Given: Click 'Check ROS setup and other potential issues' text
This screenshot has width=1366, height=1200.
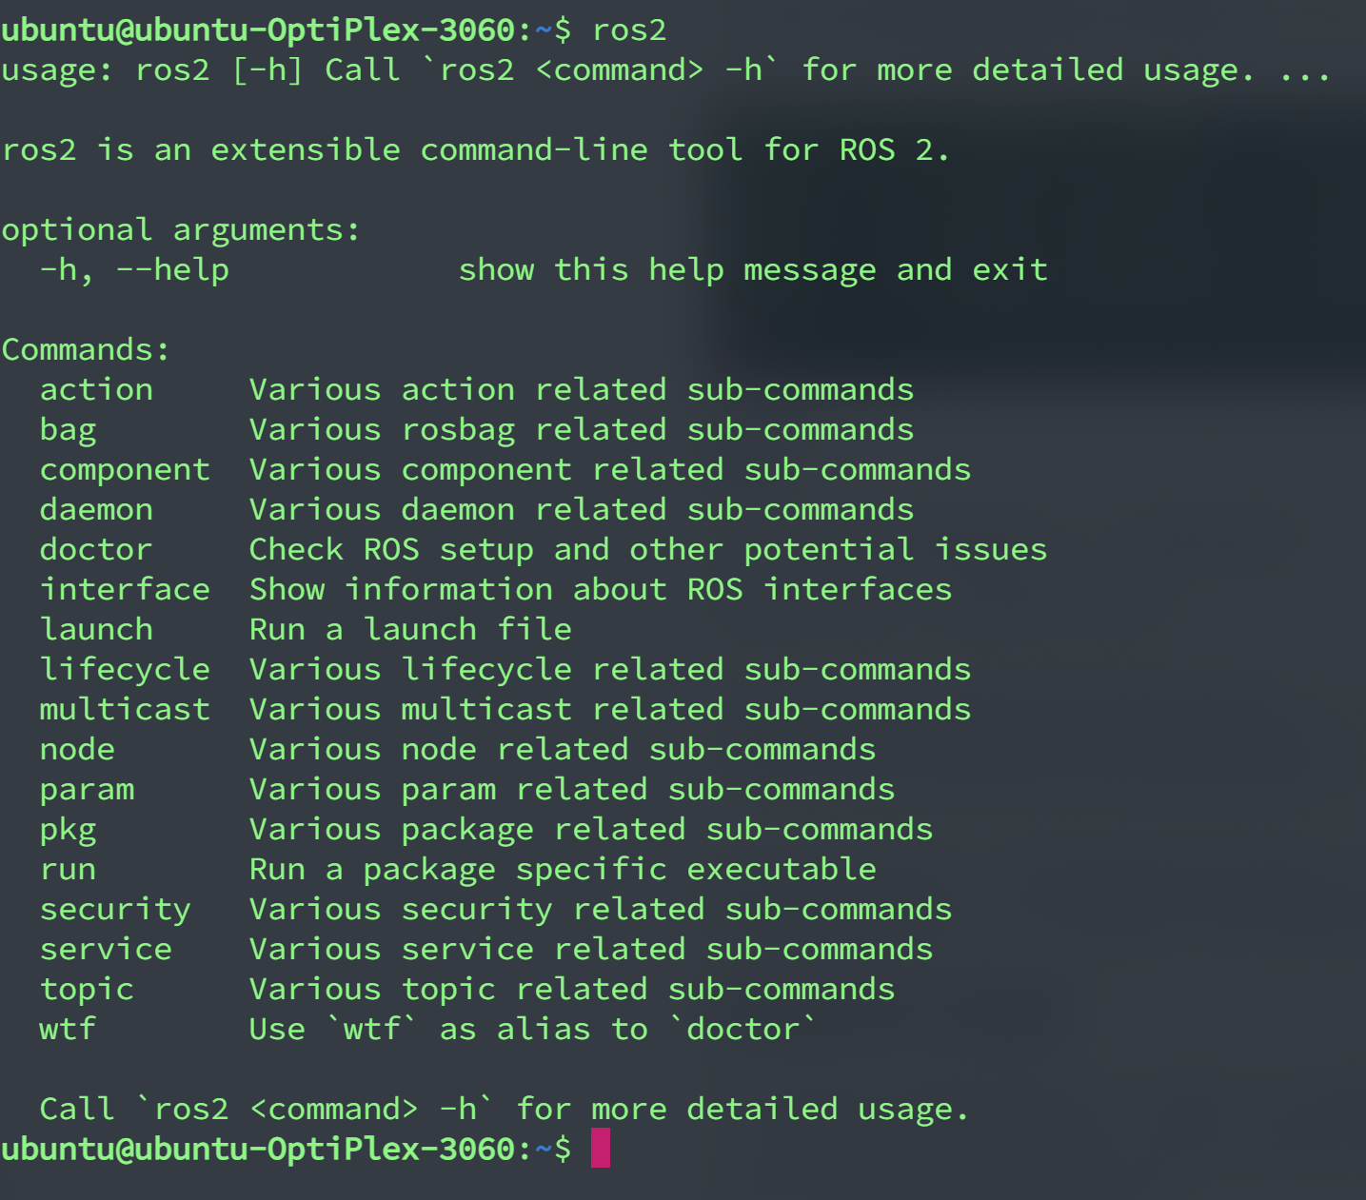Looking at the screenshot, I should (647, 549).
